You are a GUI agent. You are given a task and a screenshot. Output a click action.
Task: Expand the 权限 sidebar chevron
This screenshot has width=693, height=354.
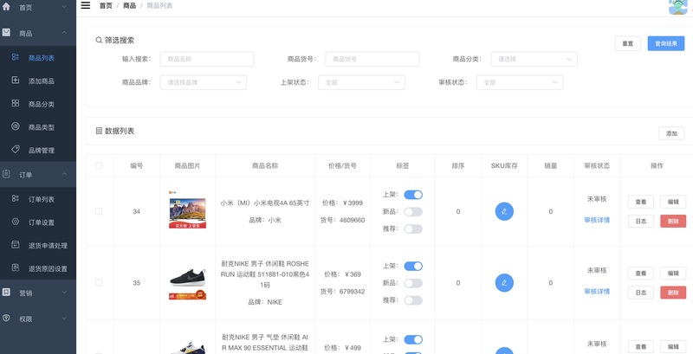[x=64, y=318]
